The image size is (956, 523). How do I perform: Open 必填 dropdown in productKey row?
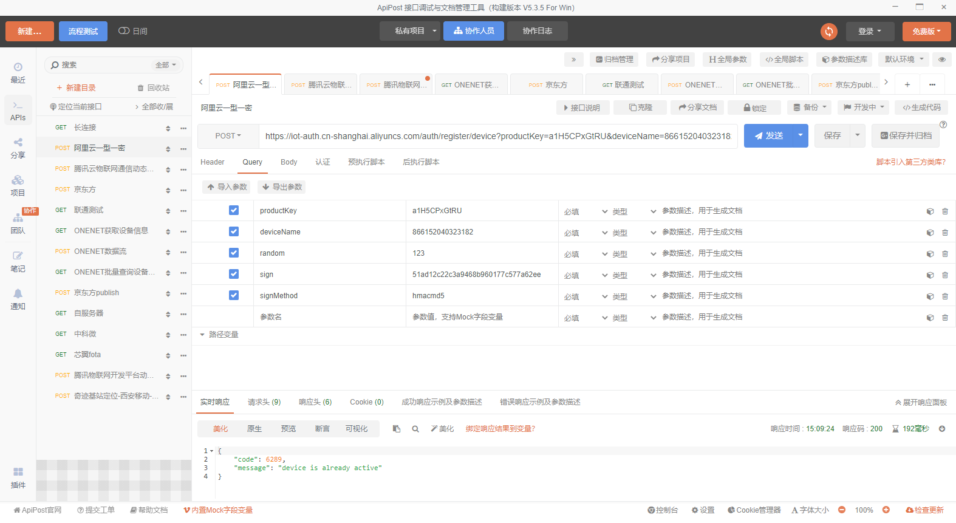coord(585,212)
